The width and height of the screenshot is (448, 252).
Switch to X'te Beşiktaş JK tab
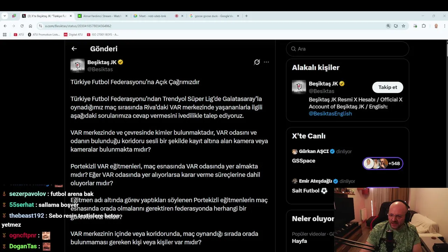tap(47, 16)
